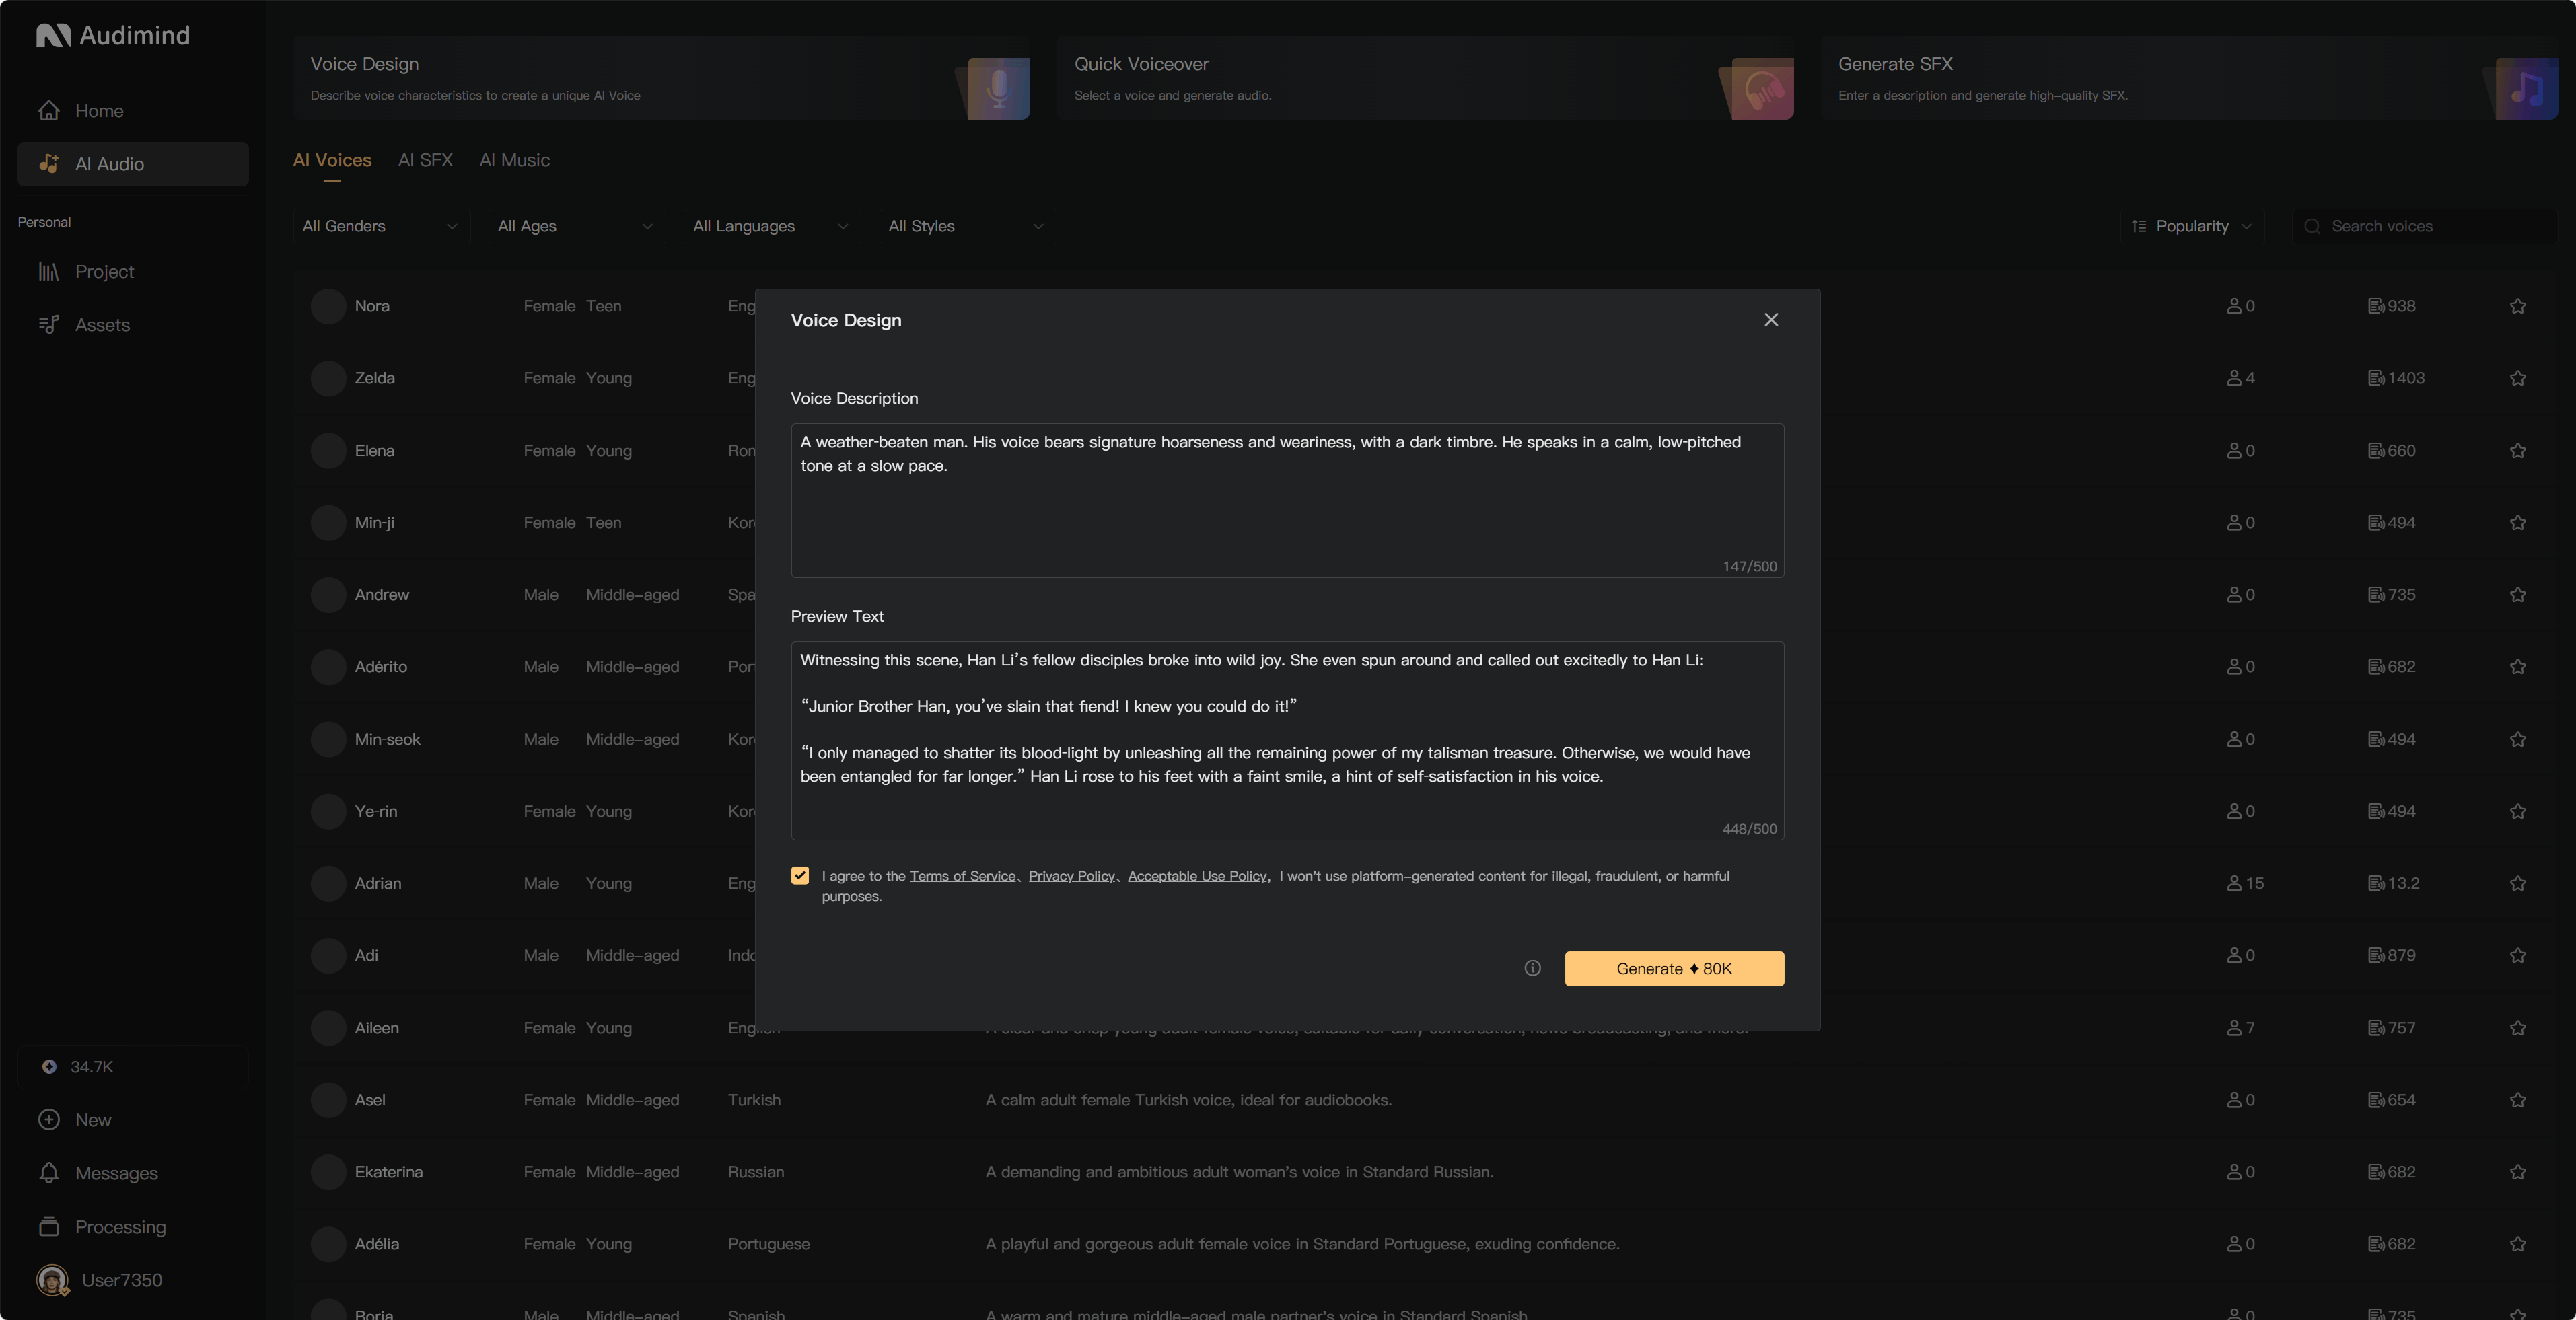Image resolution: width=2576 pixels, height=1320 pixels.
Task: Open the Voice Design card
Action: (661, 78)
